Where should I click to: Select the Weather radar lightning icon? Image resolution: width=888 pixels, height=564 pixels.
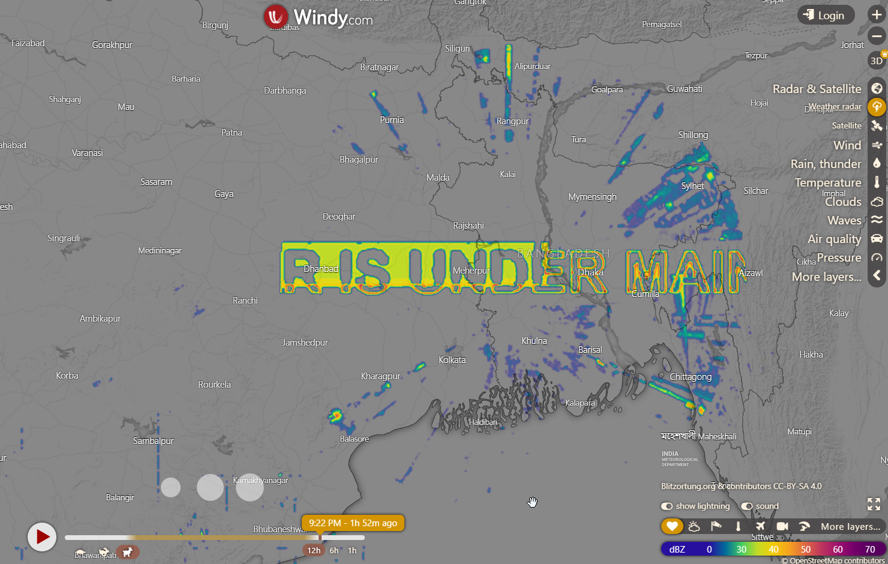pos(877,107)
